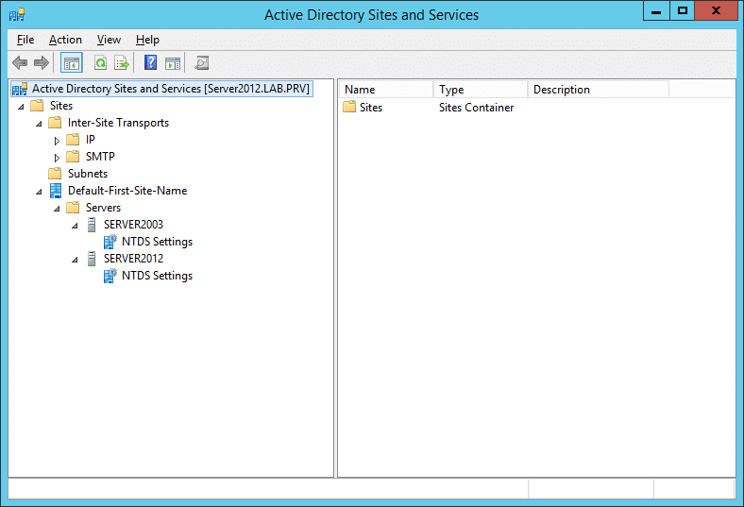The image size is (744, 507).
Task: Click the Find magnifier toolbar icon
Action: coord(202,62)
